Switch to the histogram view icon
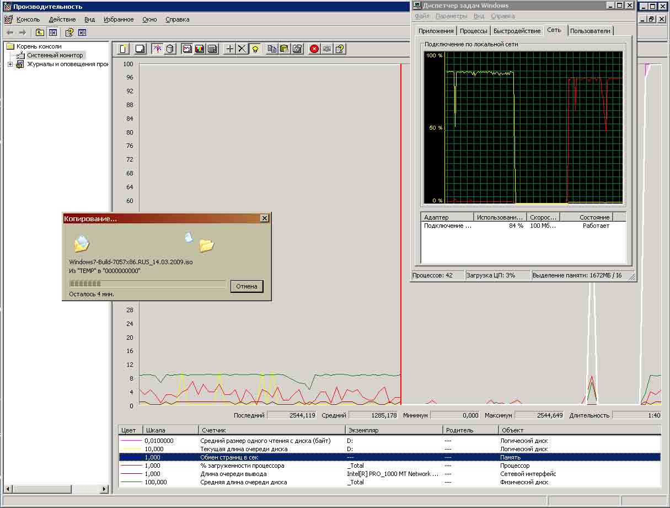The image size is (670, 508). coord(200,49)
